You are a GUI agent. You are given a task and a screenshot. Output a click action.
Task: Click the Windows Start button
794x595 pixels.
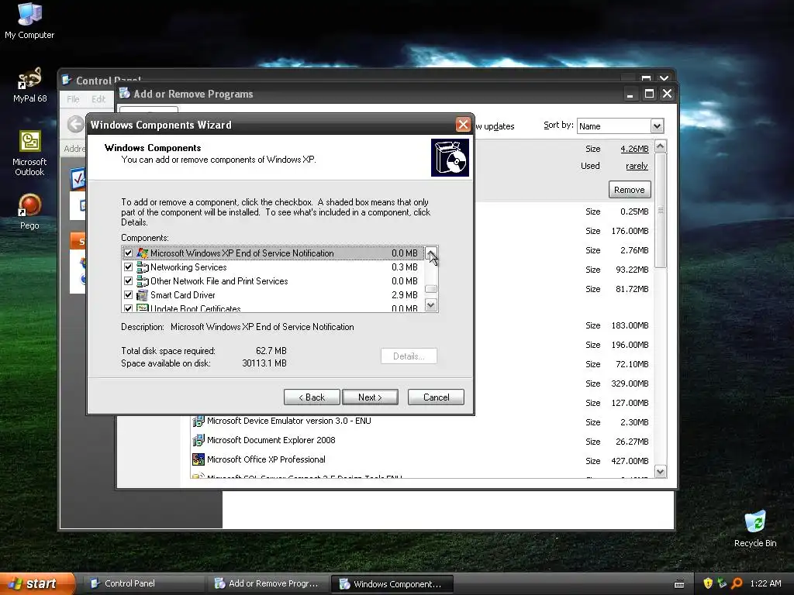point(37,583)
